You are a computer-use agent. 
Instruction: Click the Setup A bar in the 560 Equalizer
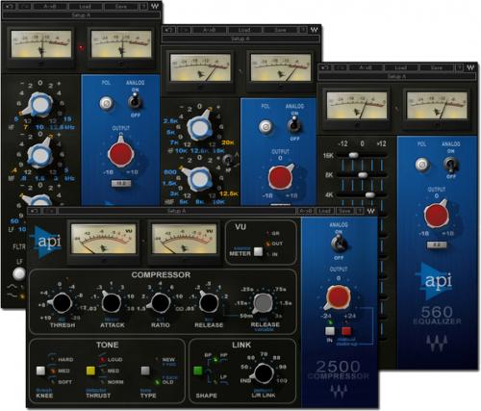click(397, 76)
